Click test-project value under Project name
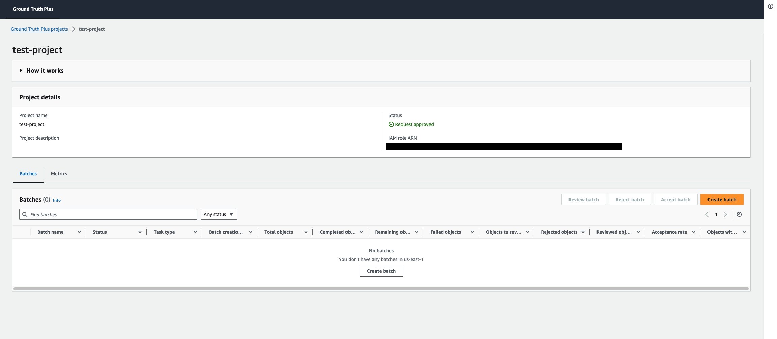 pyautogui.click(x=32, y=124)
